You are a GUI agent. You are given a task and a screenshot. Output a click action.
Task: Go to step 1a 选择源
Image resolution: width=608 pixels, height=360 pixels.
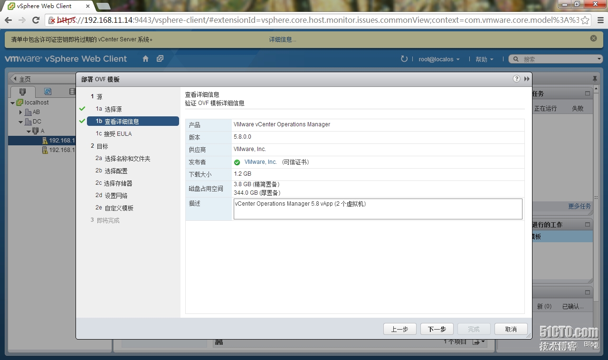pyautogui.click(x=108, y=109)
